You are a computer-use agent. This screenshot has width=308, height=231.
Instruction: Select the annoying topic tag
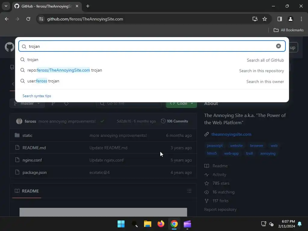[267, 153]
